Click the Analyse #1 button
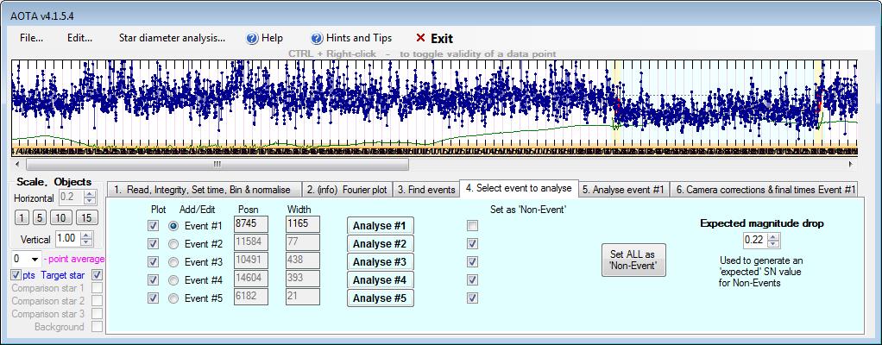This screenshot has height=345, width=882. click(380, 226)
